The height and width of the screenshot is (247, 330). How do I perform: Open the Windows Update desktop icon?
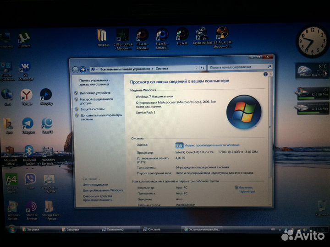point(13,210)
